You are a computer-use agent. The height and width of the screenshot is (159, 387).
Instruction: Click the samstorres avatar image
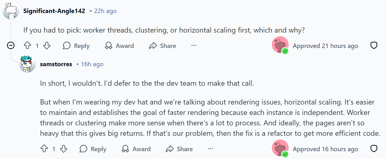pos(27,64)
